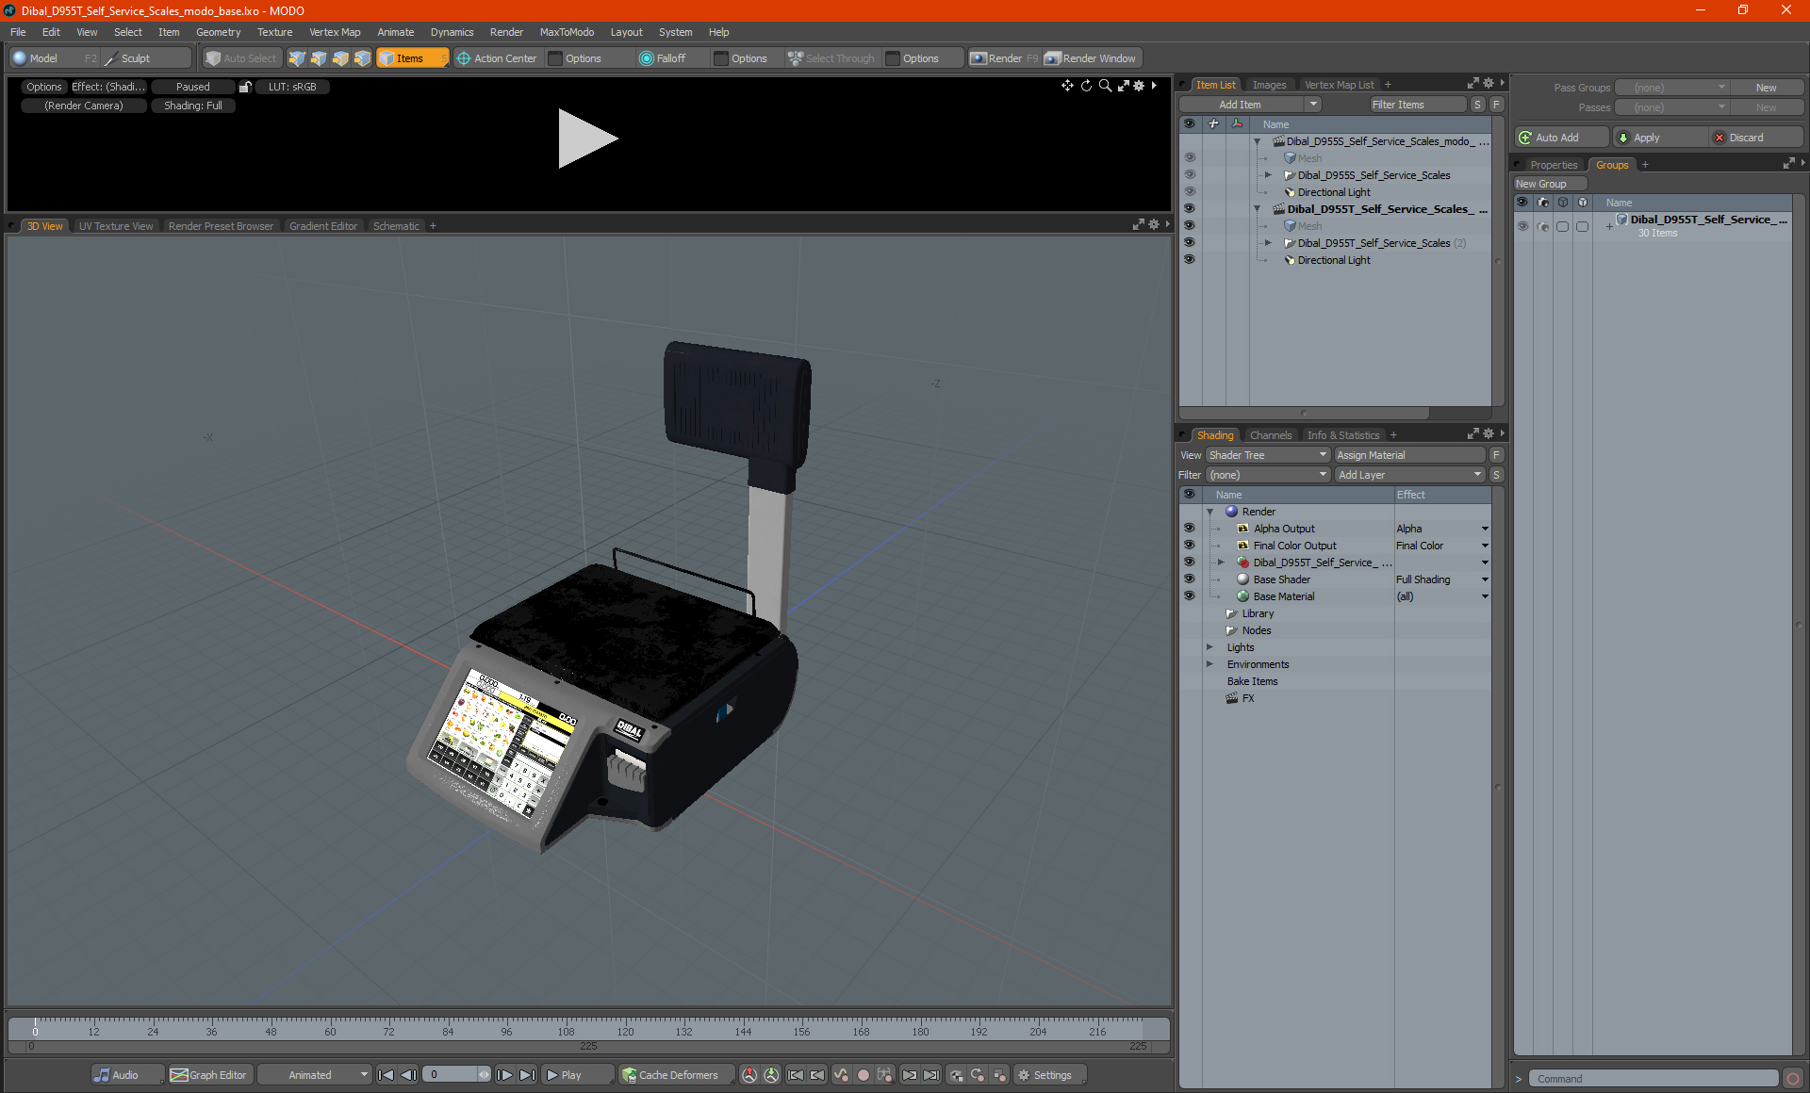1810x1093 pixels.
Task: Open the Geometry menu
Action: [x=218, y=32]
